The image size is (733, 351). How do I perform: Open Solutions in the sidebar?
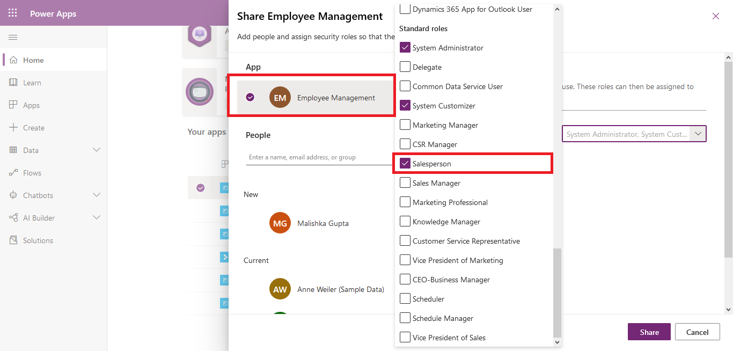[54, 240]
